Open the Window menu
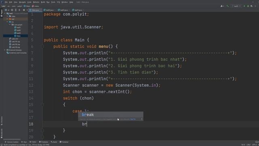The height and width of the screenshot is (146, 259). (65, 2)
